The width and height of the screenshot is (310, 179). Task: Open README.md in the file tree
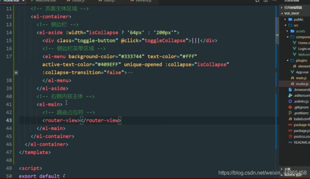[x=302, y=142]
